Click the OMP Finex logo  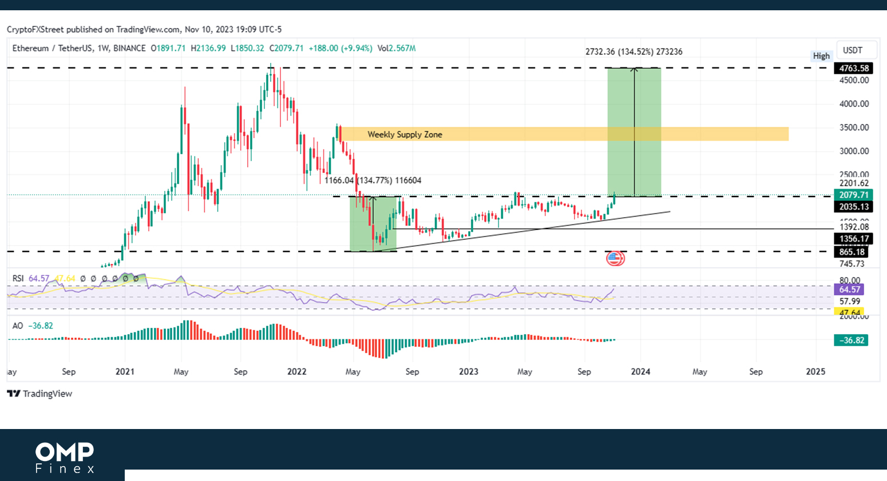point(65,458)
